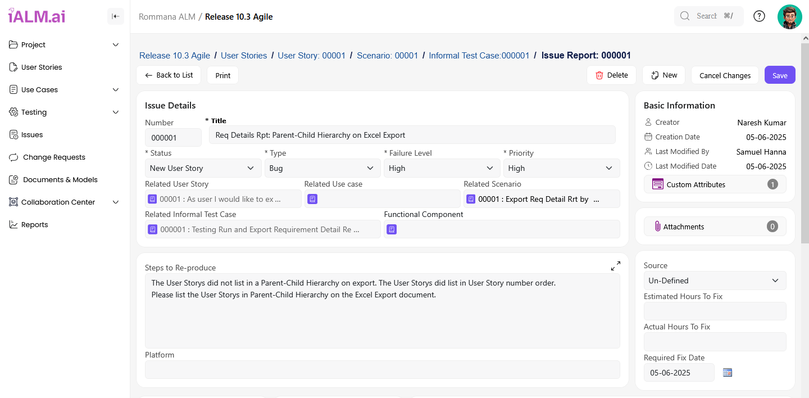This screenshot has height=398, width=809.
Task: Click the help question mark icon
Action: pyautogui.click(x=759, y=16)
